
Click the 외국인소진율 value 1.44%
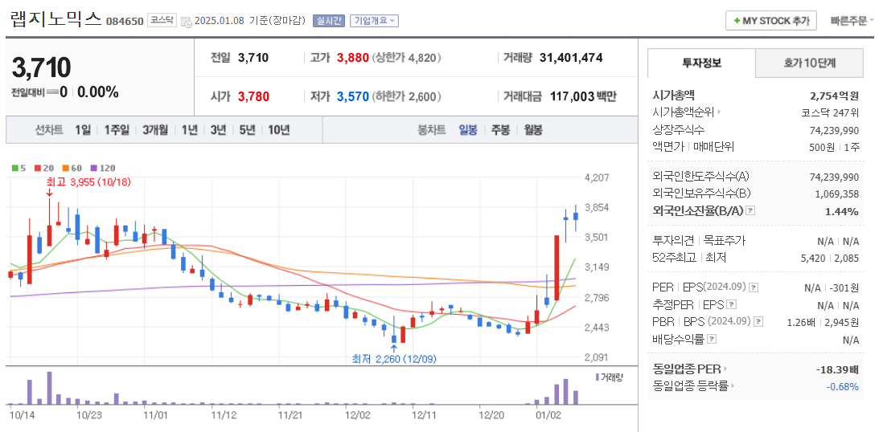coord(842,211)
